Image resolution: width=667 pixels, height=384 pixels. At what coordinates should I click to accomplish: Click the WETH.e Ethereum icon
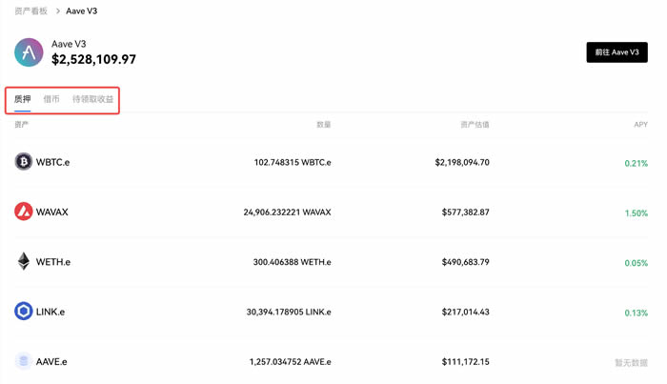pos(24,261)
